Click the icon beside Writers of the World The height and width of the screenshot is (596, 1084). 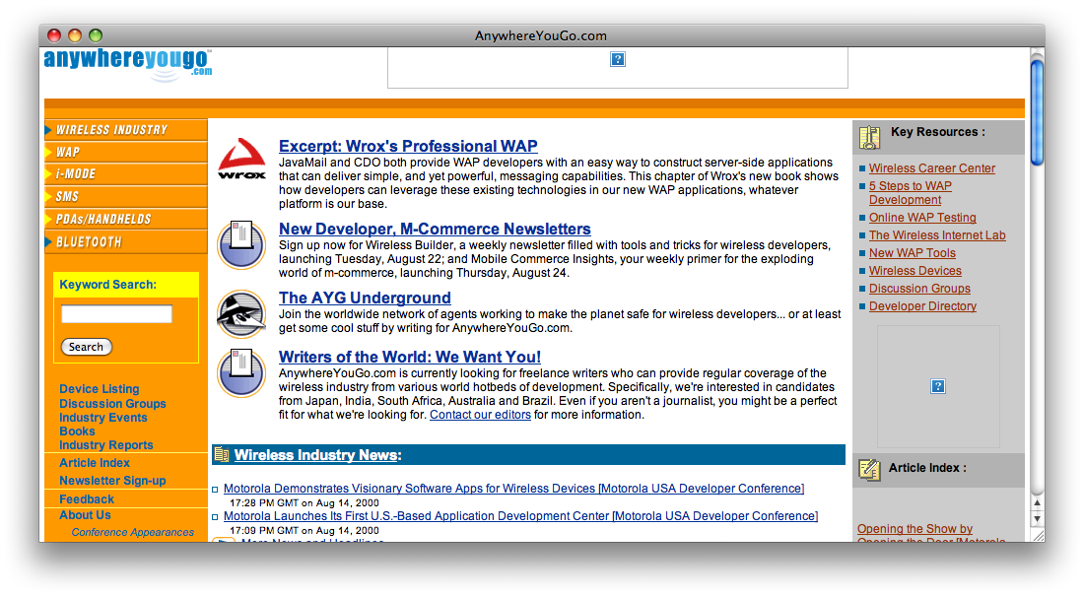241,372
